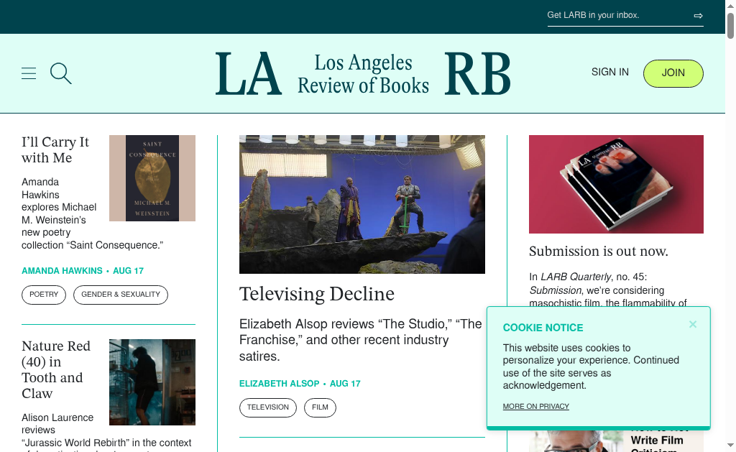Click the JOIN button

click(673, 73)
